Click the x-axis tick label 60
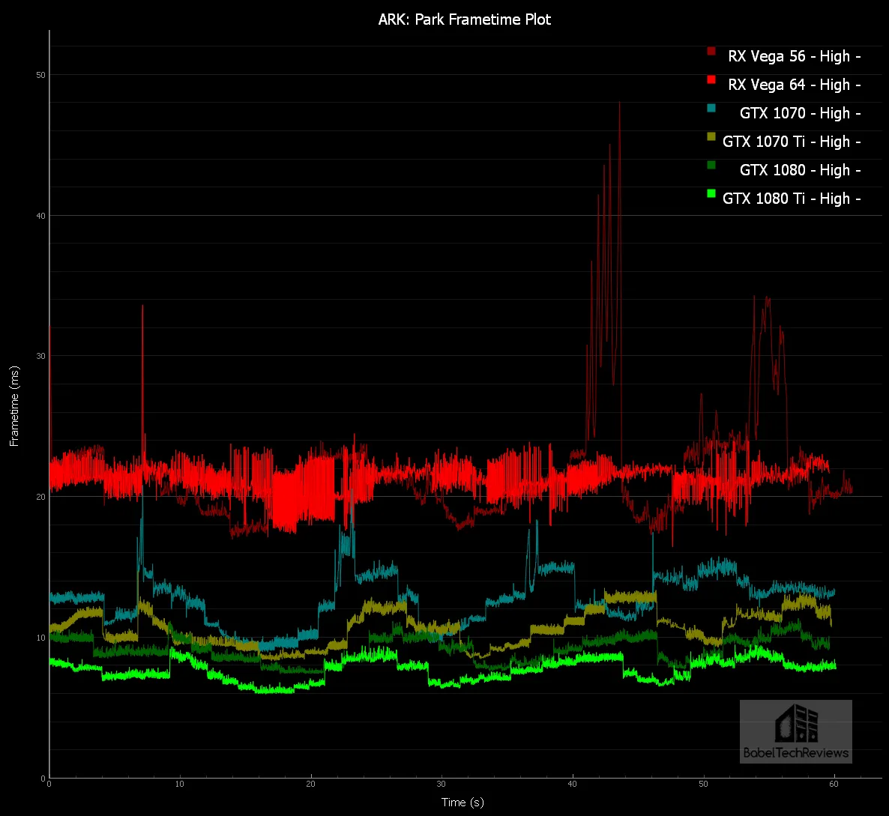The image size is (889, 816). click(x=834, y=785)
